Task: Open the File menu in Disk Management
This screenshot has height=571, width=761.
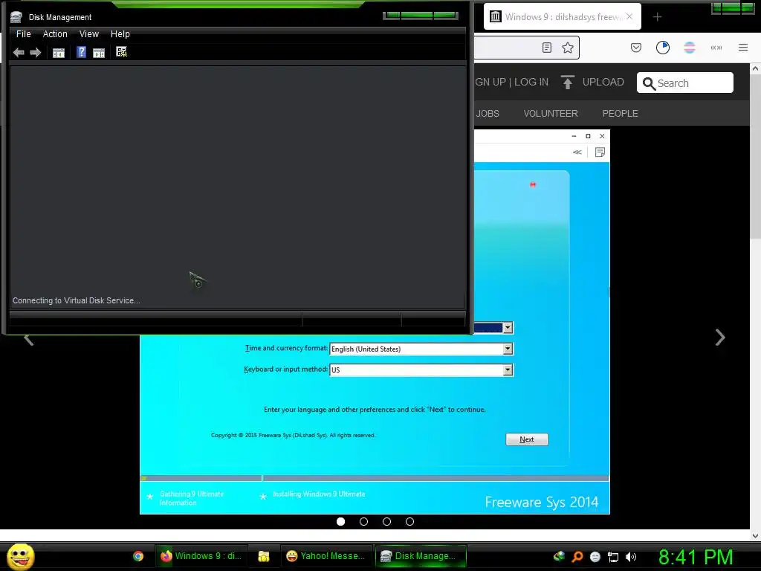Action: click(x=23, y=34)
